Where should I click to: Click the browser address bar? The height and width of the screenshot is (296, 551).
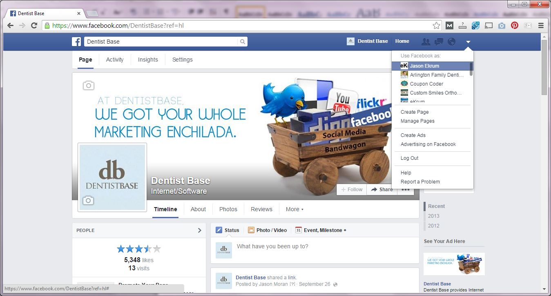pyautogui.click(x=241, y=25)
